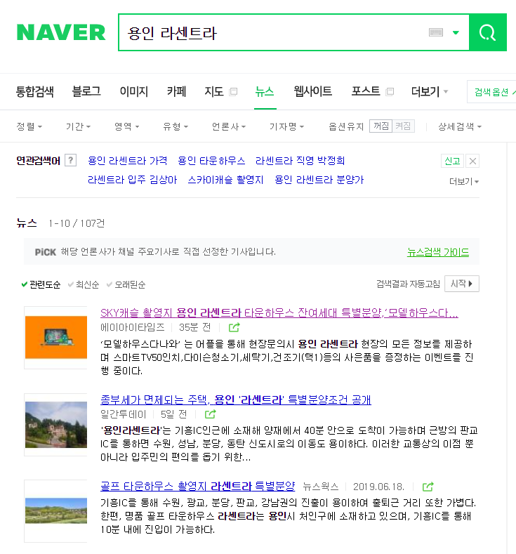
Task: Click the 일간투데이 publisher name
Action: coord(124,414)
